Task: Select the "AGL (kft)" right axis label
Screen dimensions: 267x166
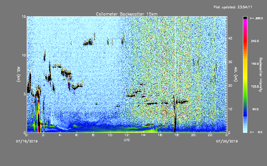Action: (236, 74)
